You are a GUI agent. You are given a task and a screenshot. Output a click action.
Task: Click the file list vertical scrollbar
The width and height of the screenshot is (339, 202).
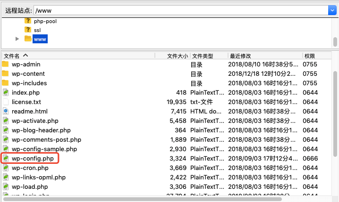[x=335, y=114]
